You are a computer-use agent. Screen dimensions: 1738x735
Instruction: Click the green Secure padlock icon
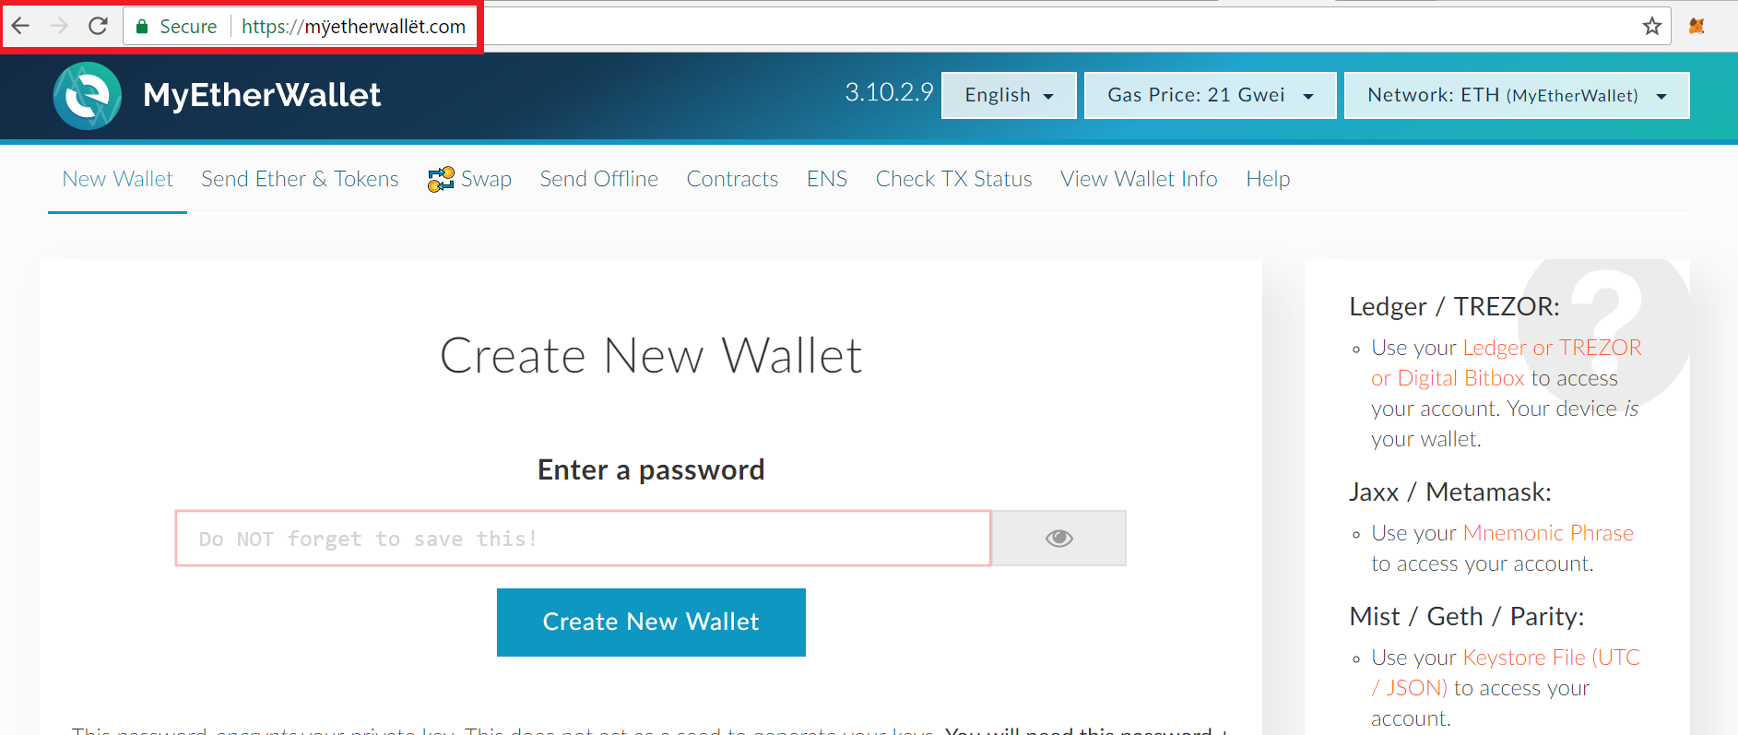coord(142,27)
